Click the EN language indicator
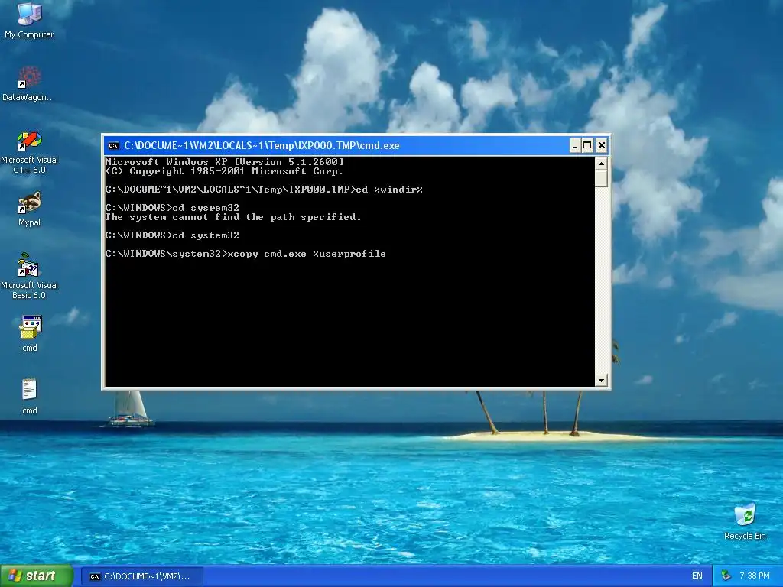783x587 pixels. (697, 576)
